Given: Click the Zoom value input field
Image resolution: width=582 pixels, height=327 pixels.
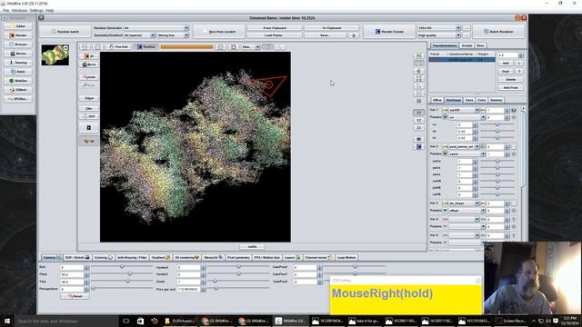Looking at the screenshot, I should [188, 282].
